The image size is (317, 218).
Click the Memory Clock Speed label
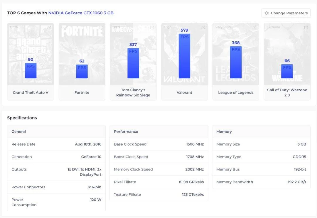[x=133, y=169]
